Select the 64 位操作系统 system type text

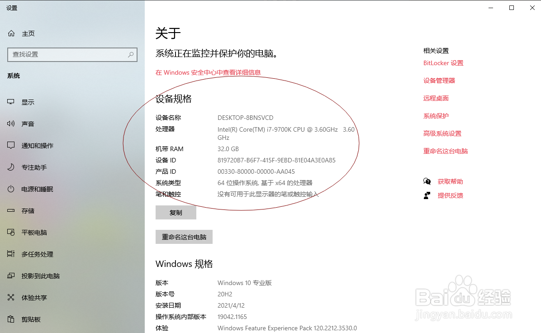pos(265,183)
